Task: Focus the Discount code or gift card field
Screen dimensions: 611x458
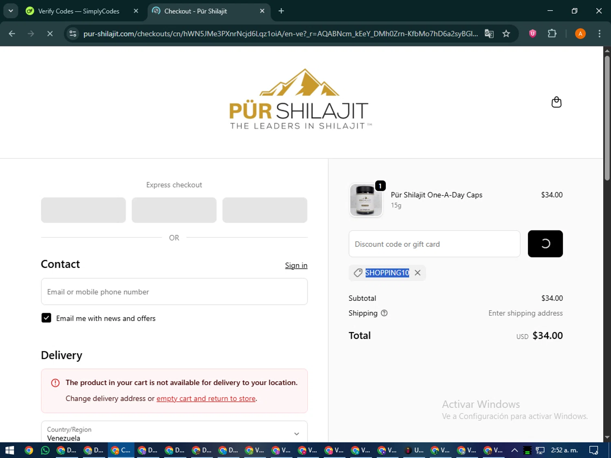Action: click(434, 244)
